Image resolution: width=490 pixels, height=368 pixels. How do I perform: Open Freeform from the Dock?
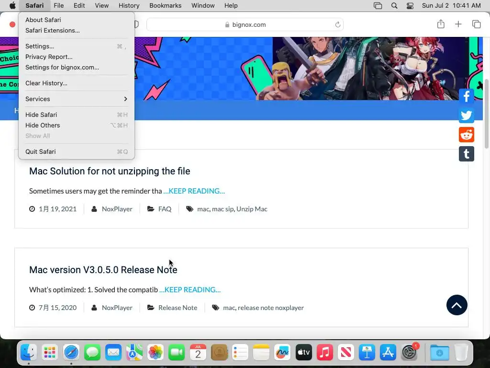tap(282, 352)
